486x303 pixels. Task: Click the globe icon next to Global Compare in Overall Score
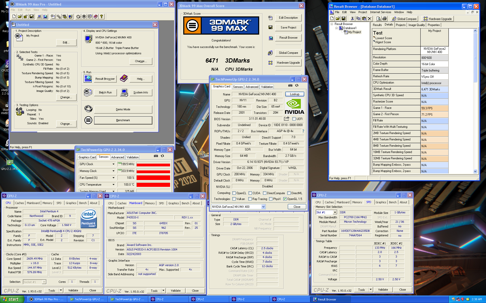[270, 53]
